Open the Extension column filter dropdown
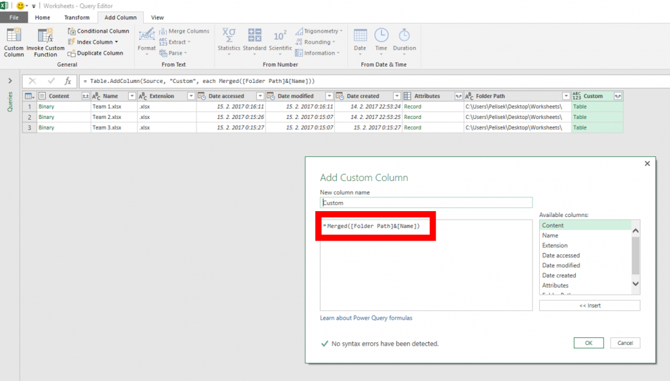 [191, 96]
